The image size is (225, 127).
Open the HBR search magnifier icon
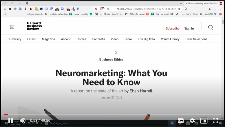click(211, 28)
